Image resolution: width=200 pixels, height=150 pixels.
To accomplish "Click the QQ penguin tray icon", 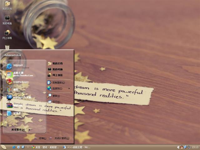I will click(182, 147).
